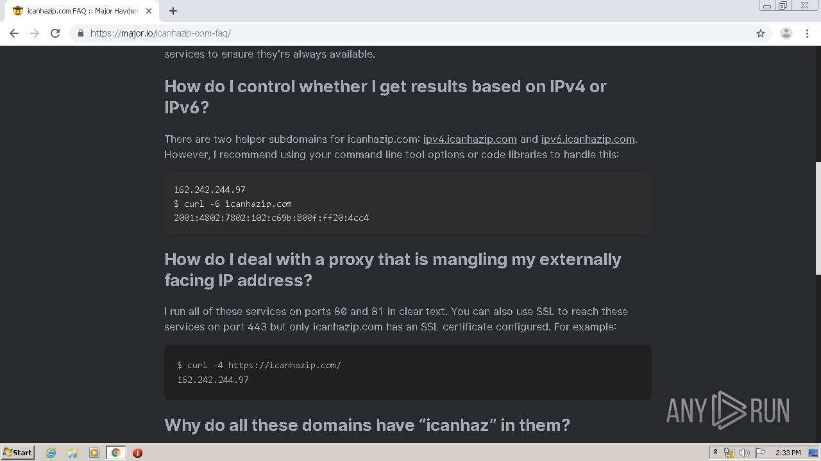Close the icanhazip.com FAQ tab
Viewport: 821px width, 461px height.
[x=149, y=11]
